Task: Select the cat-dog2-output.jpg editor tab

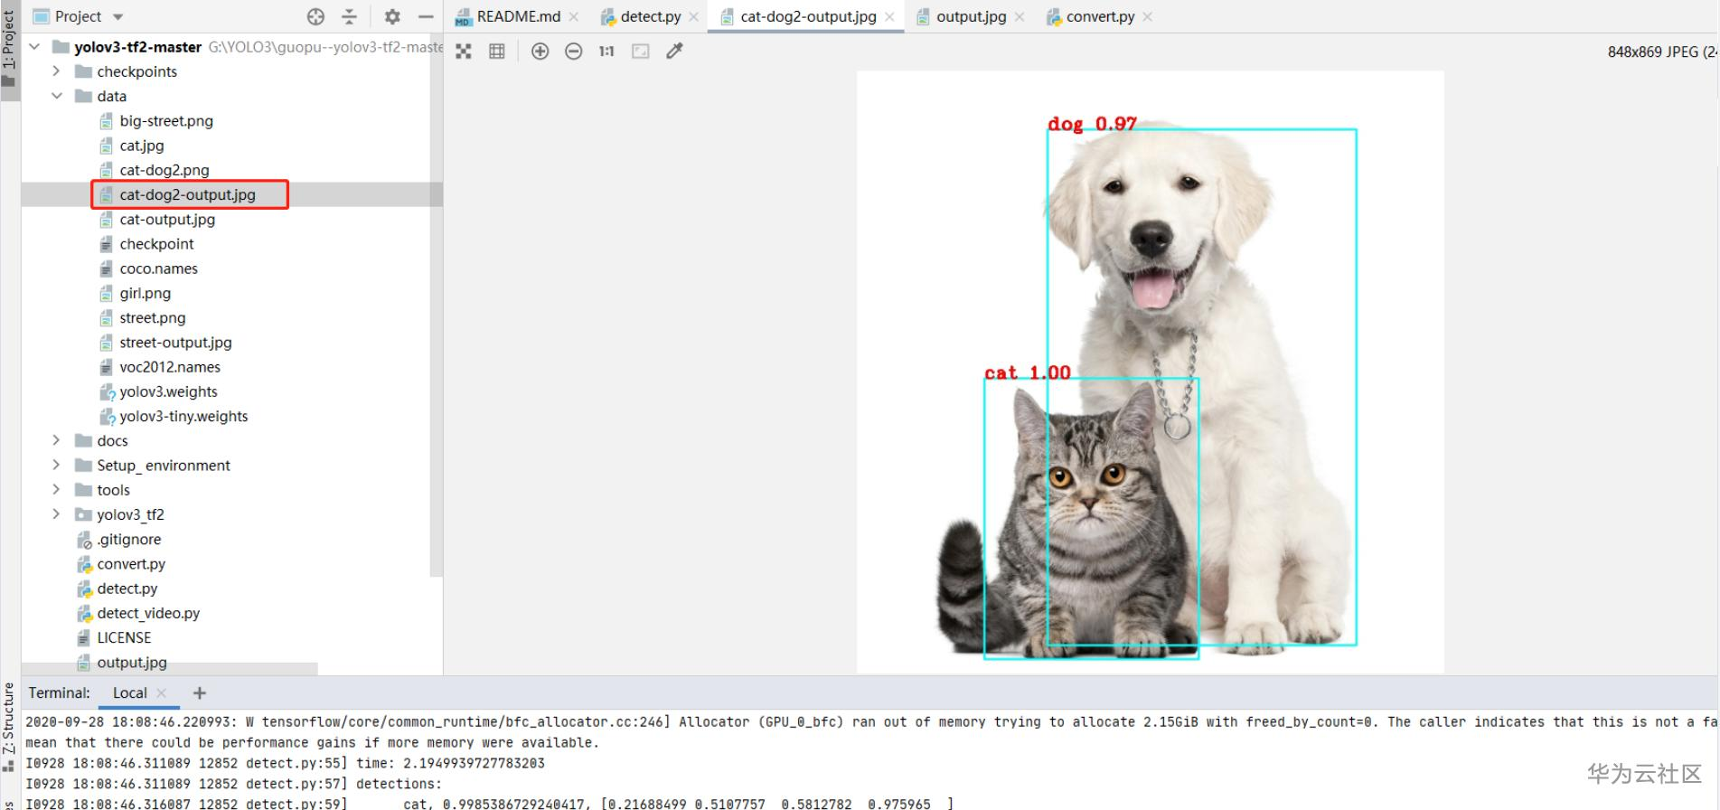Action: (x=807, y=16)
